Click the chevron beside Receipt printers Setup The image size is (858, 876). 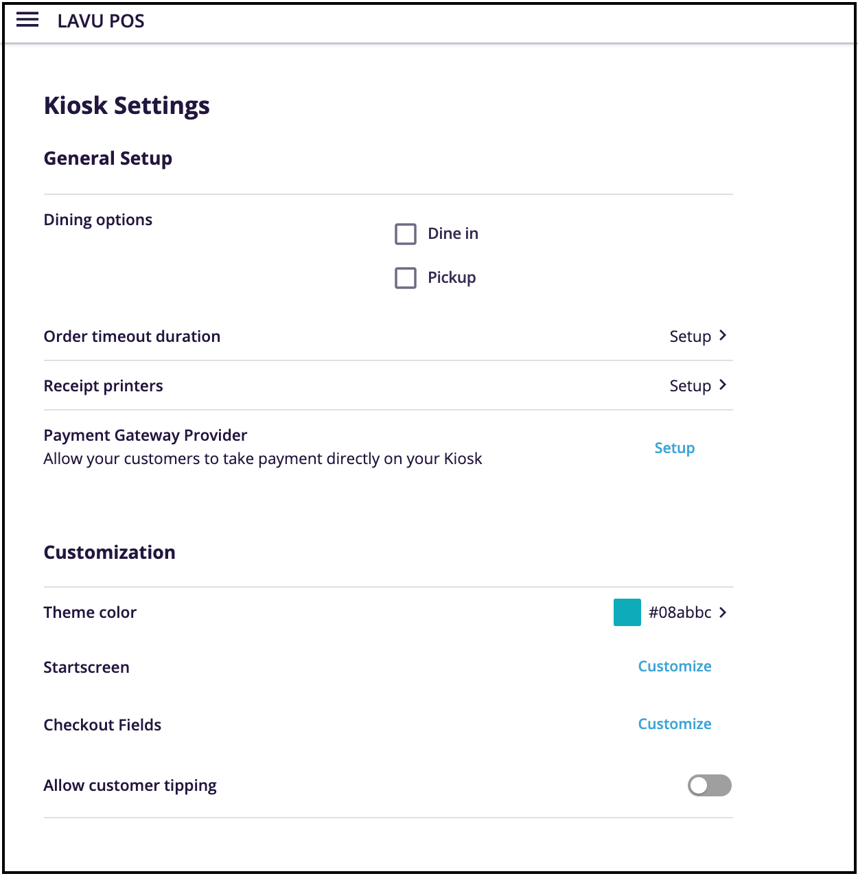(x=723, y=385)
